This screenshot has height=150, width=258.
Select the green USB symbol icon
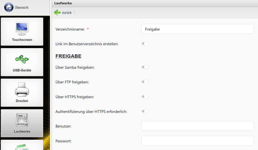tap(22, 59)
